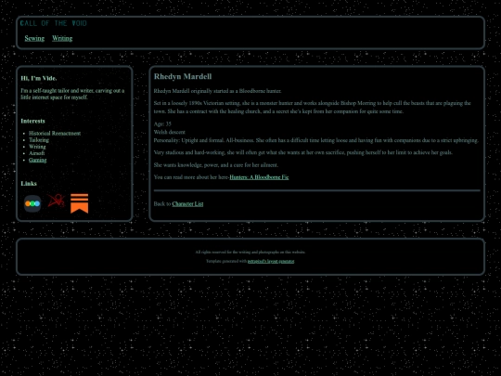Click the Tailoring list item
The height and width of the screenshot is (376, 501).
39,140
